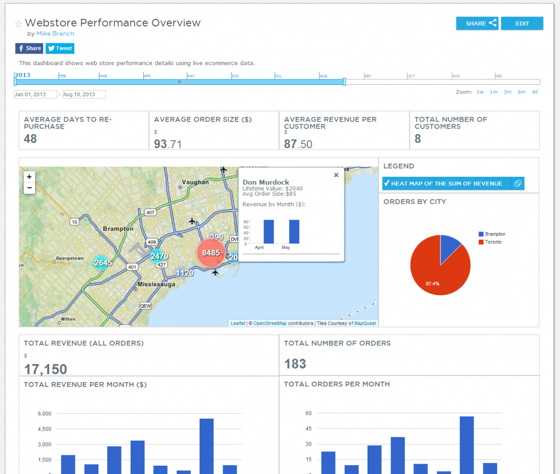Set timeline zoom to 1w
The image size is (560, 474).
(480, 92)
